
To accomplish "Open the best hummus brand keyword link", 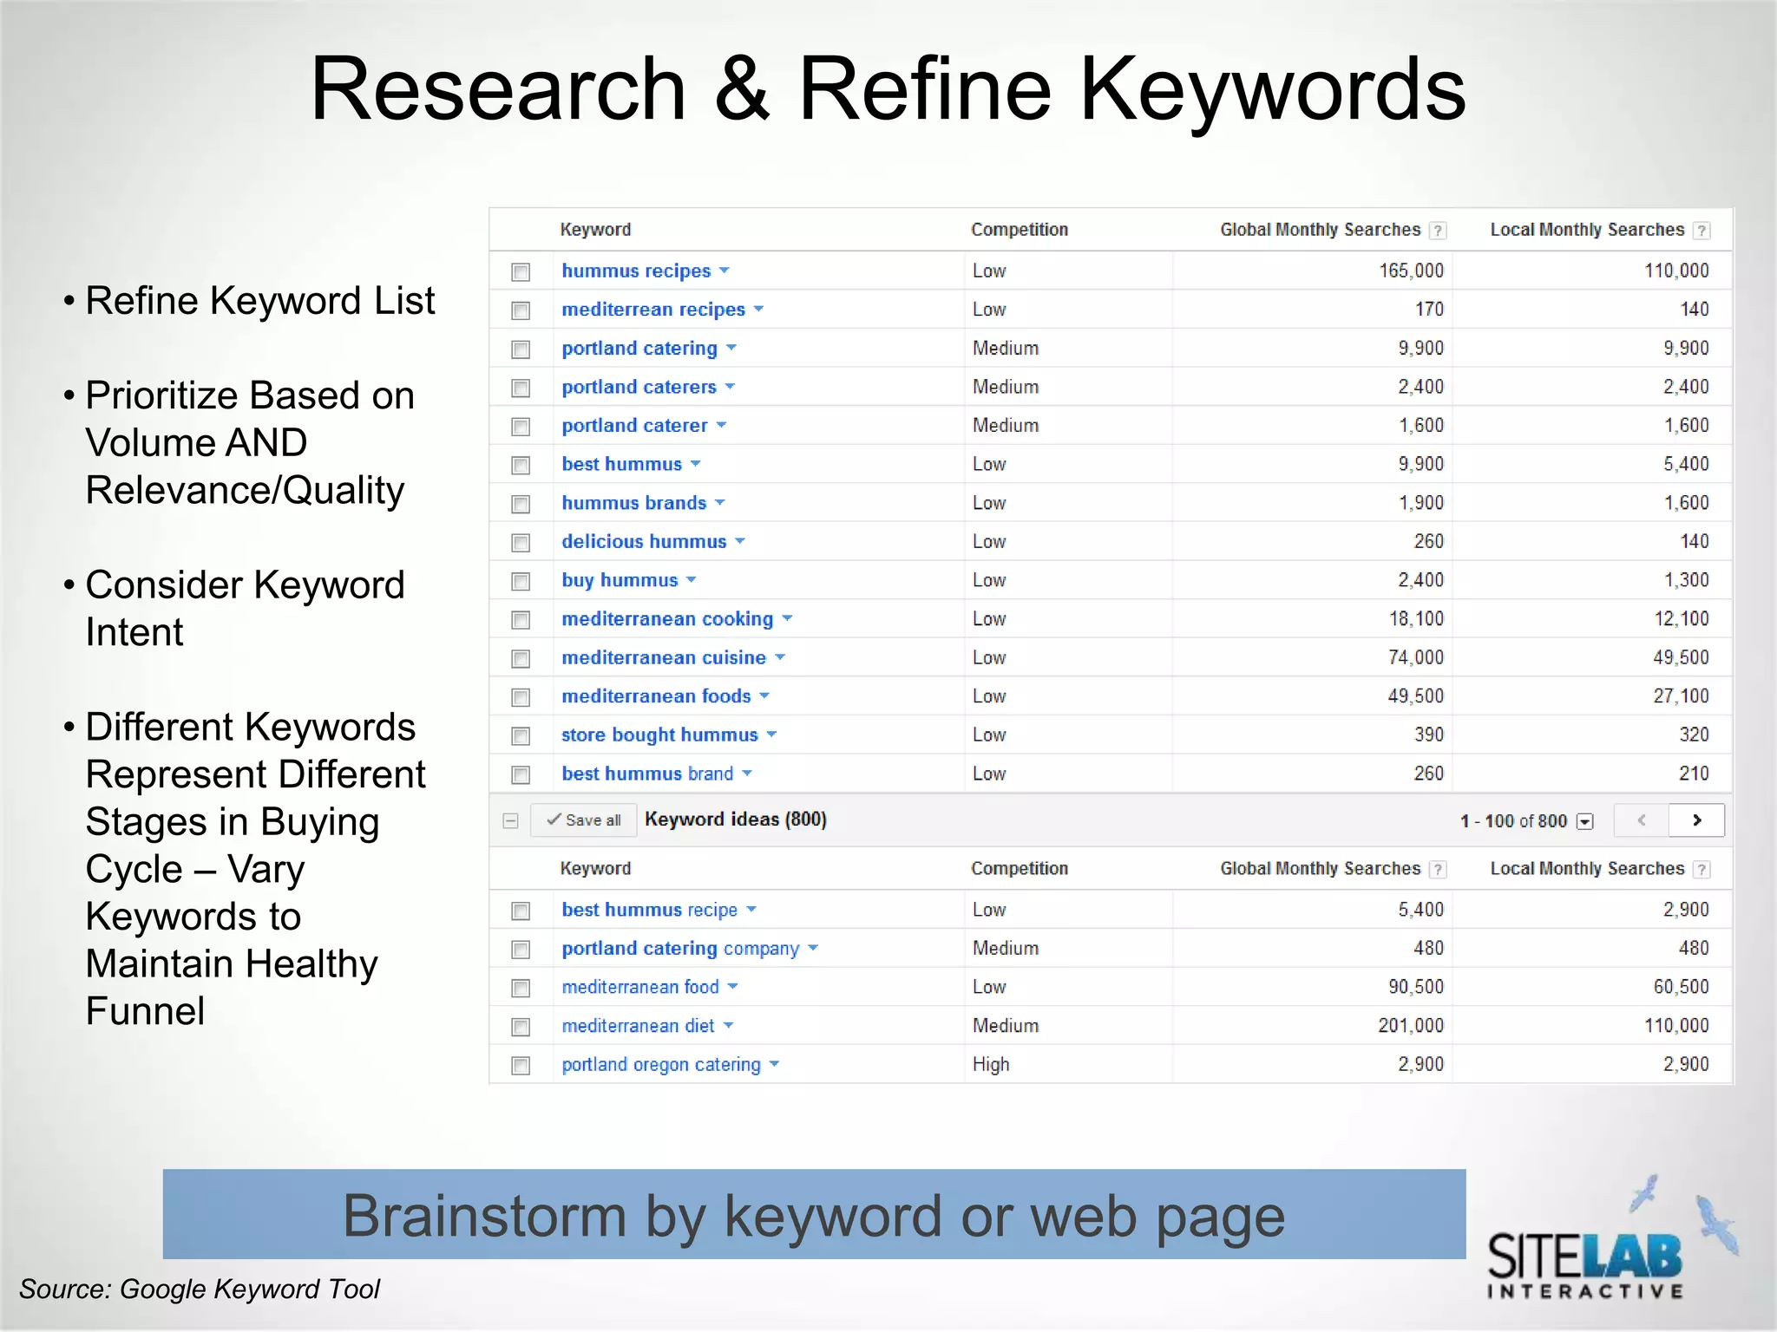I will [647, 774].
